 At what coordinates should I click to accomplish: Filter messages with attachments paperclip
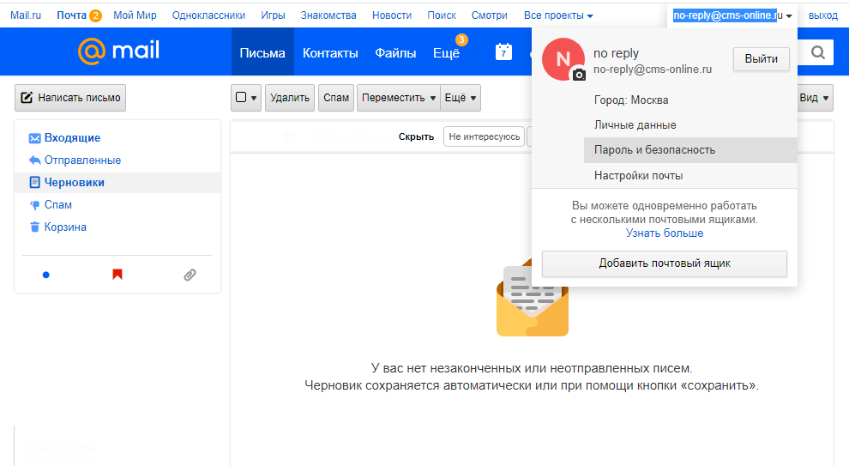[x=190, y=275]
